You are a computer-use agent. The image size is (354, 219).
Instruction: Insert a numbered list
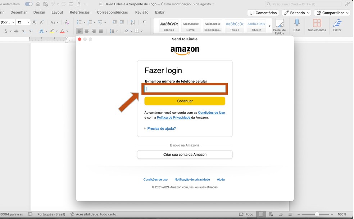pos(90,22)
